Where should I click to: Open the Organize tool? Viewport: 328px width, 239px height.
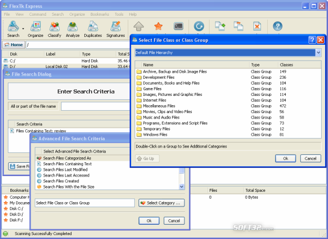click(x=36, y=29)
